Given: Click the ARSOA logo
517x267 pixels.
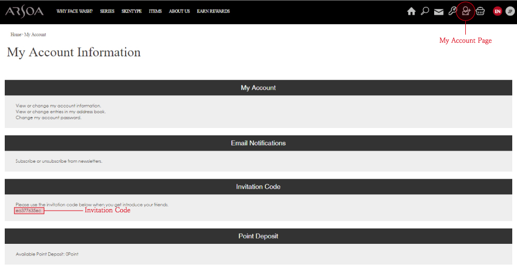Looking at the screenshot, I should click(x=24, y=11).
